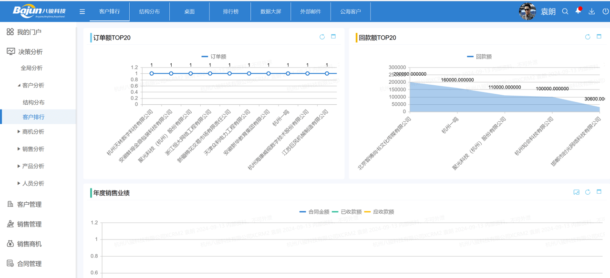Open the 数据大屏 tab
Screen dimensions: 610x278
270,11
